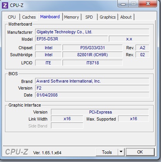Image resolution: width=161 pixels, height=162 pixels.
Task: Open the About tab
Action: tap(126, 17)
